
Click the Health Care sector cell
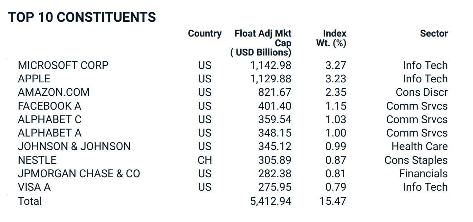tap(419, 146)
